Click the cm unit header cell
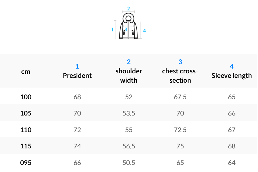The height and width of the screenshot is (172, 258). (x=26, y=72)
